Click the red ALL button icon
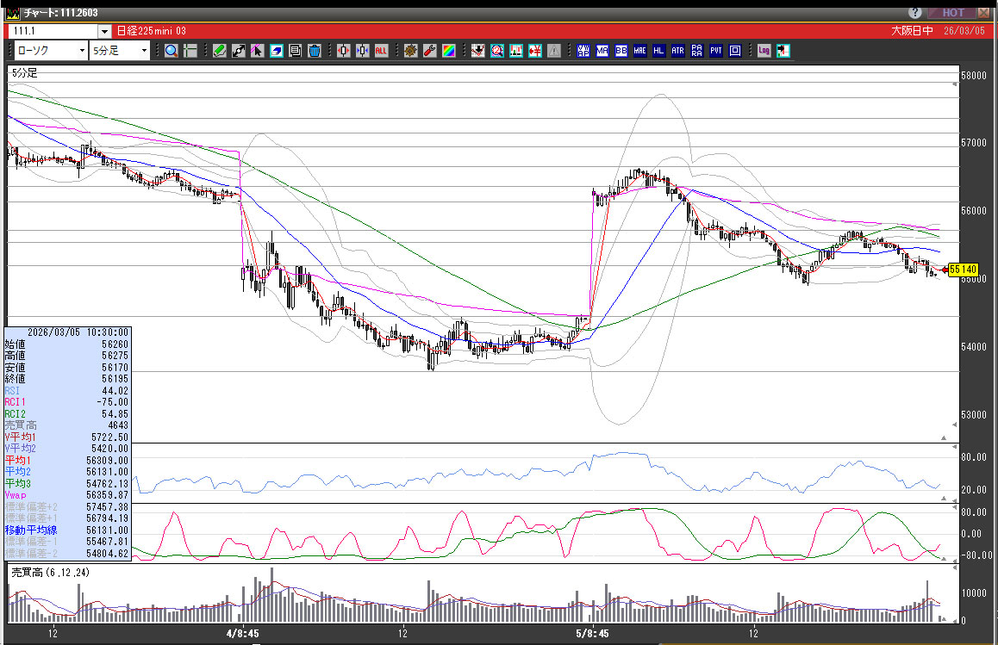The width and height of the screenshot is (998, 645). [x=381, y=51]
